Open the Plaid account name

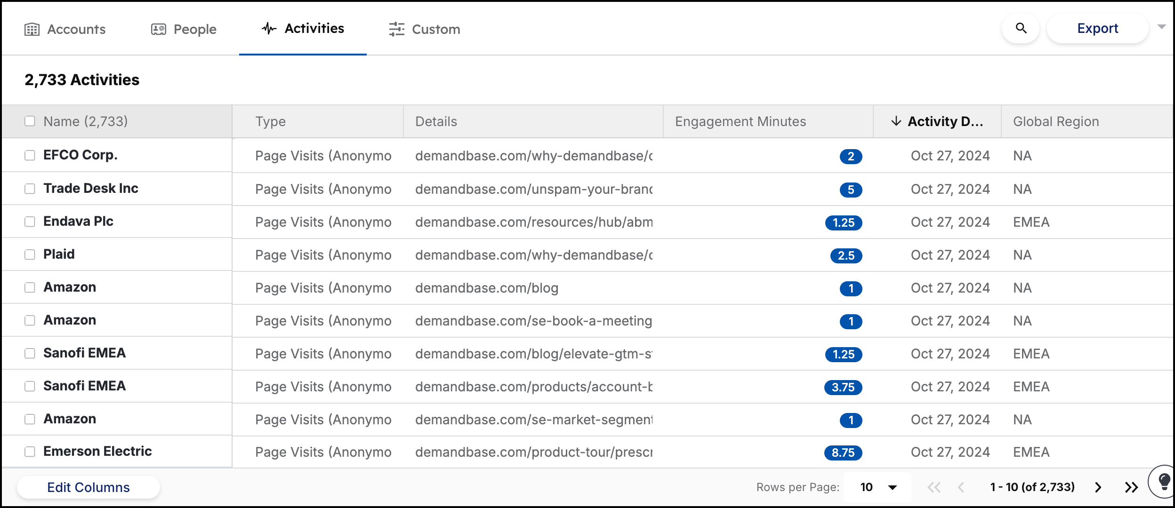click(x=59, y=254)
